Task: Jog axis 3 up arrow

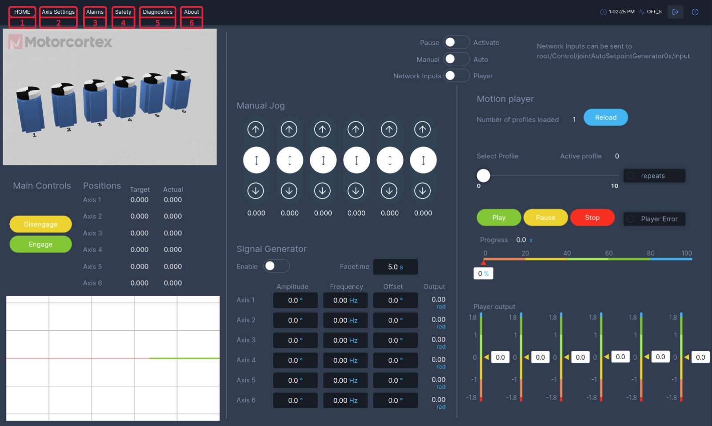Action: (x=322, y=129)
